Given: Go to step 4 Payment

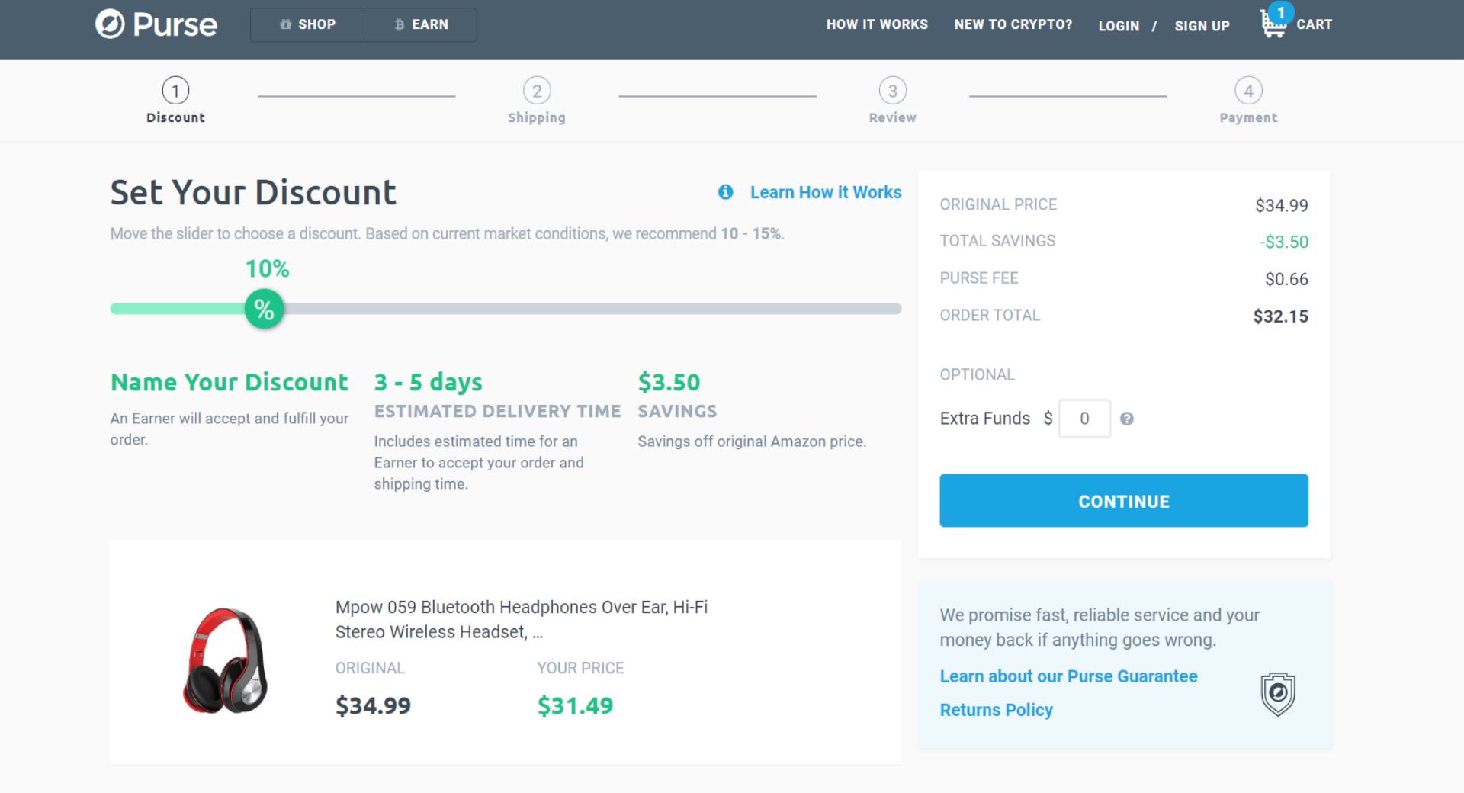Looking at the screenshot, I should 1248,100.
